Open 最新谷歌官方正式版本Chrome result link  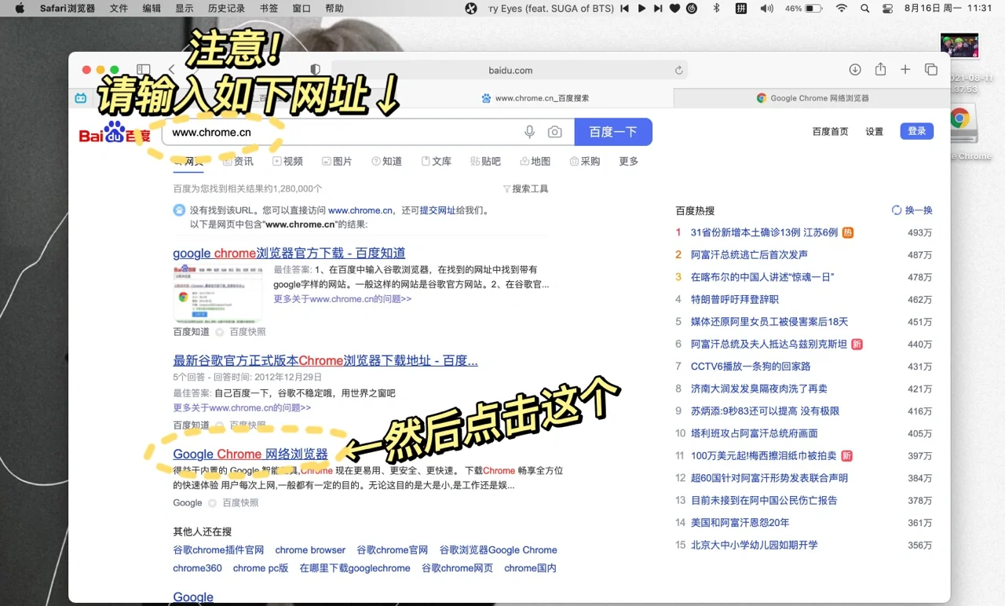click(x=325, y=360)
